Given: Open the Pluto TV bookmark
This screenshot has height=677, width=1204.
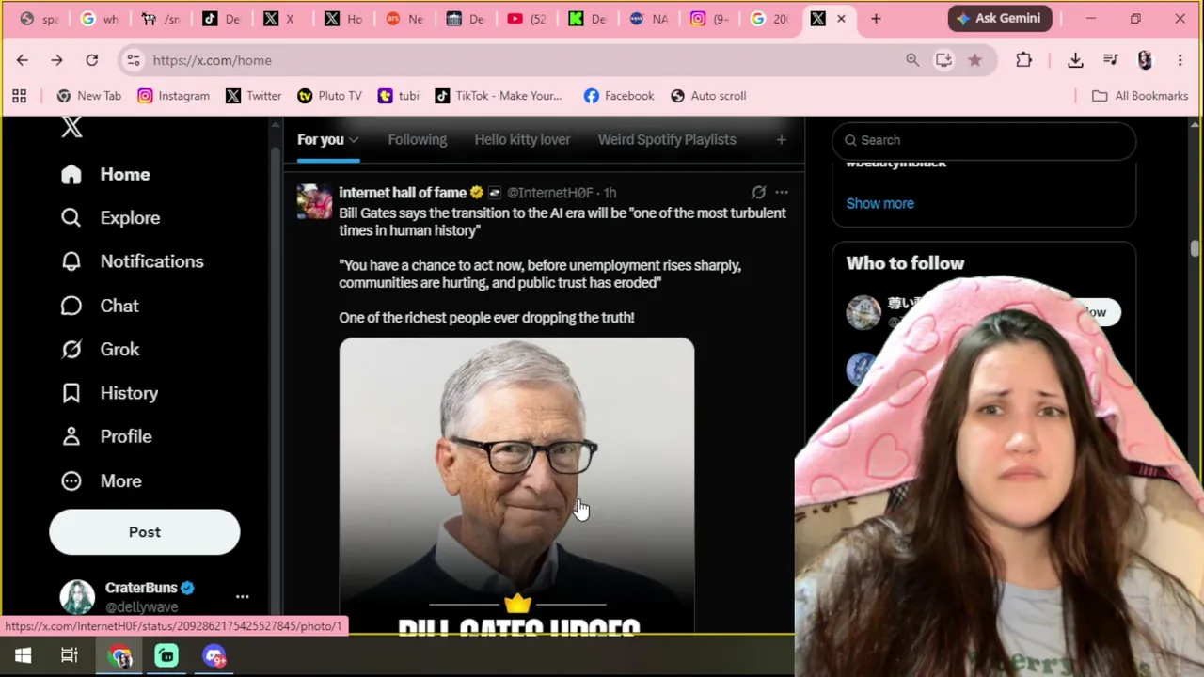Looking at the screenshot, I should pyautogui.click(x=329, y=96).
